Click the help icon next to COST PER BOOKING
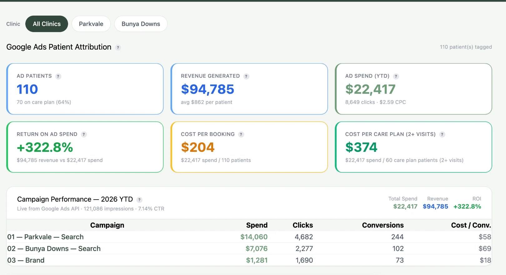Image resolution: width=506 pixels, height=275 pixels. pyautogui.click(x=241, y=134)
